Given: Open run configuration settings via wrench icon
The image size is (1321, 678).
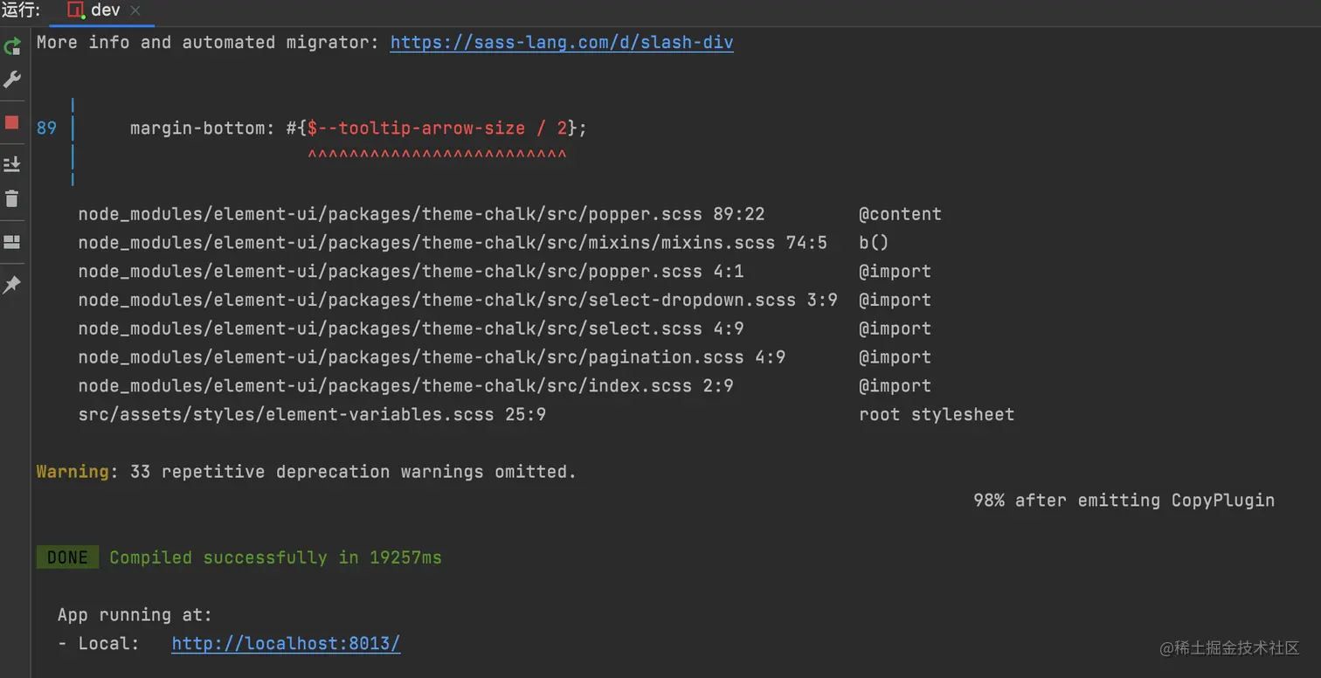Looking at the screenshot, I should coord(12,80).
